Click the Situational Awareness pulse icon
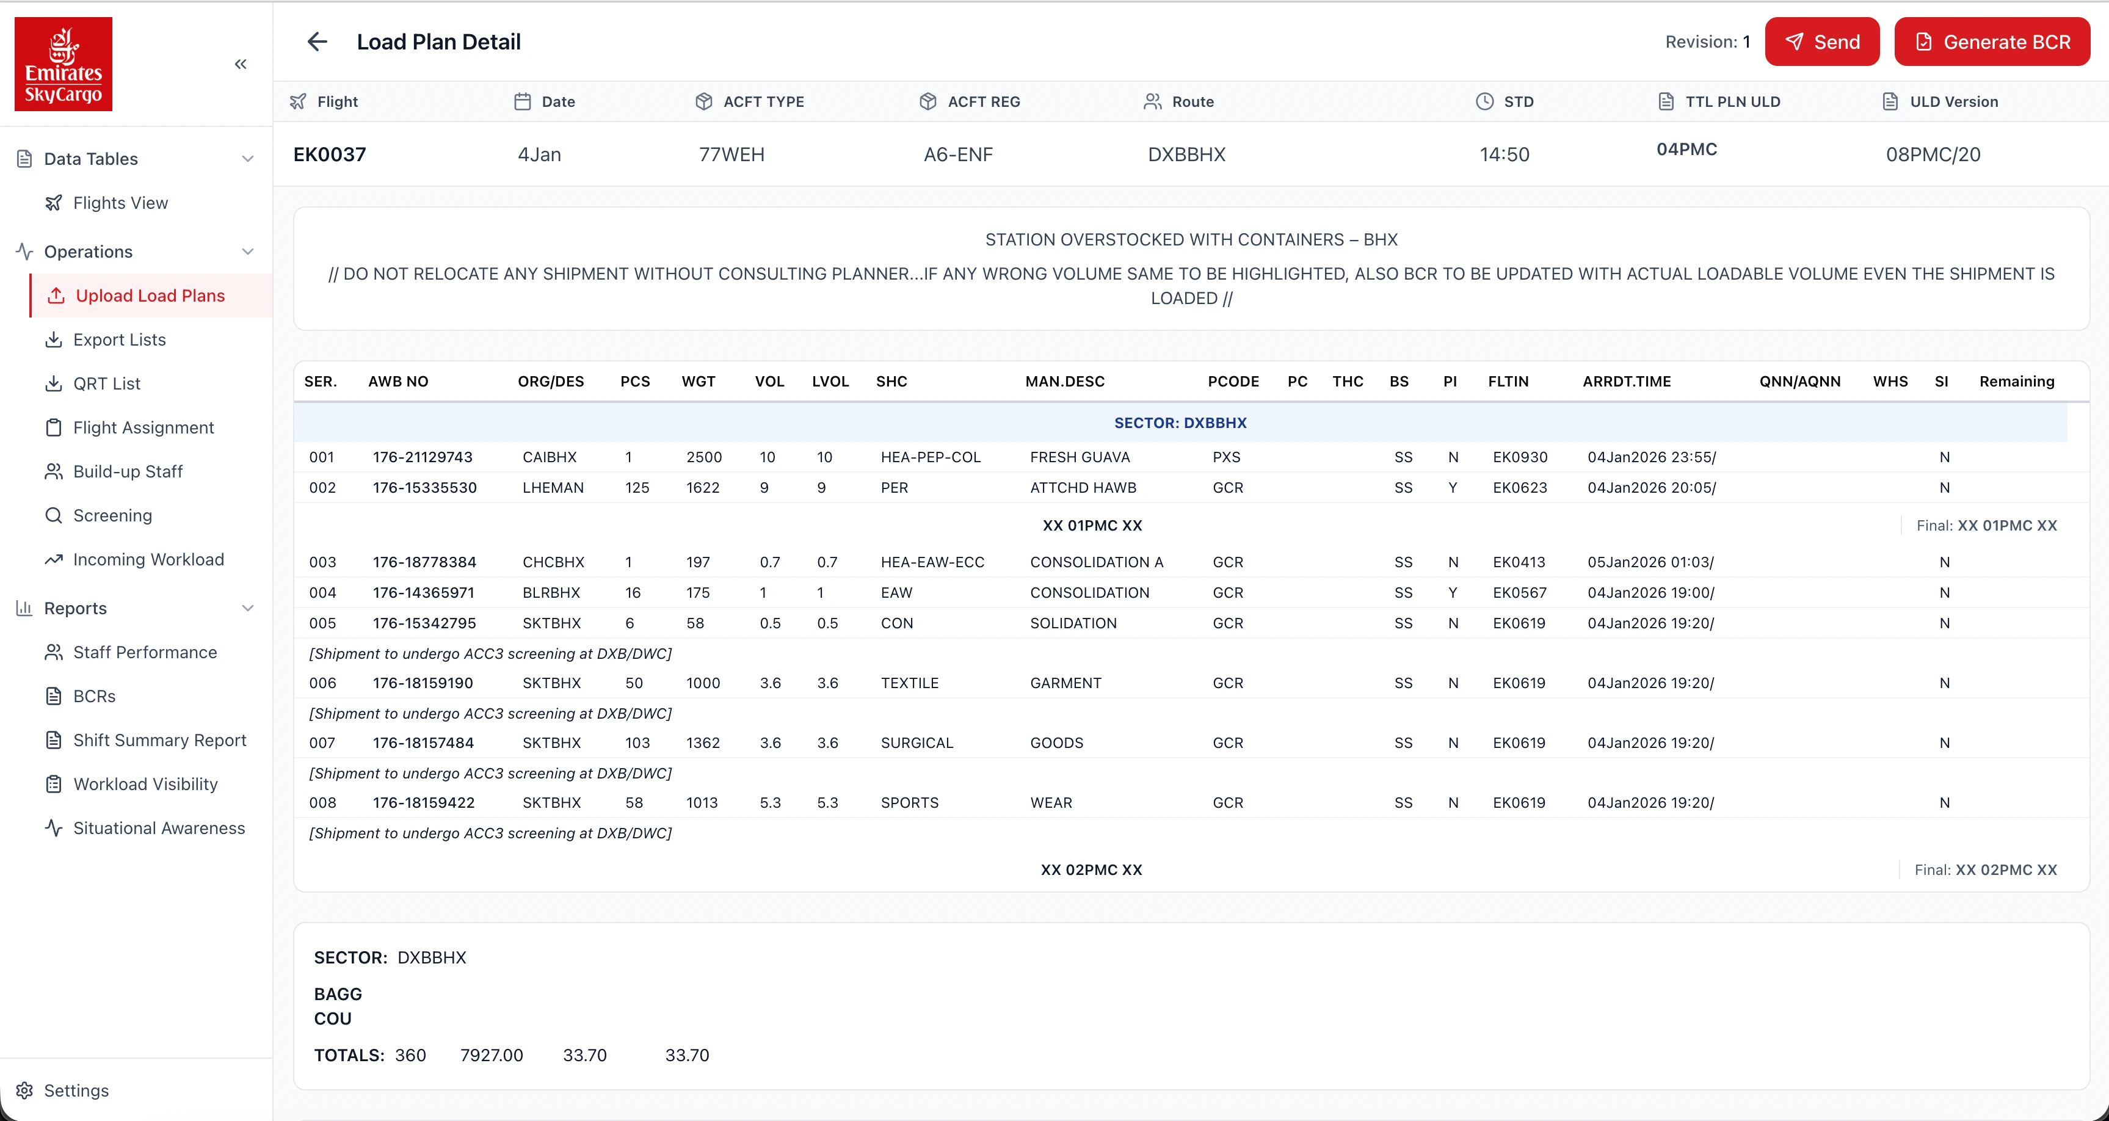Viewport: 2109px width, 1121px height. coord(54,828)
